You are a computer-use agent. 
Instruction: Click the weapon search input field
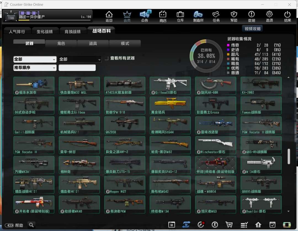point(77,68)
